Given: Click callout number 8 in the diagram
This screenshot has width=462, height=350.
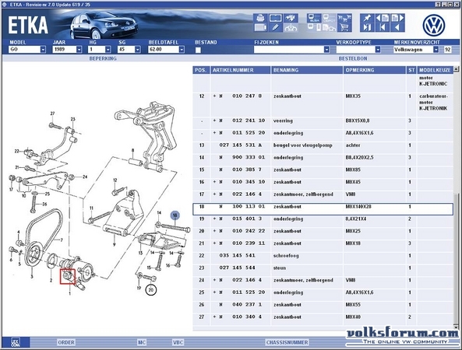Looking at the screenshot, I should click(133, 150).
